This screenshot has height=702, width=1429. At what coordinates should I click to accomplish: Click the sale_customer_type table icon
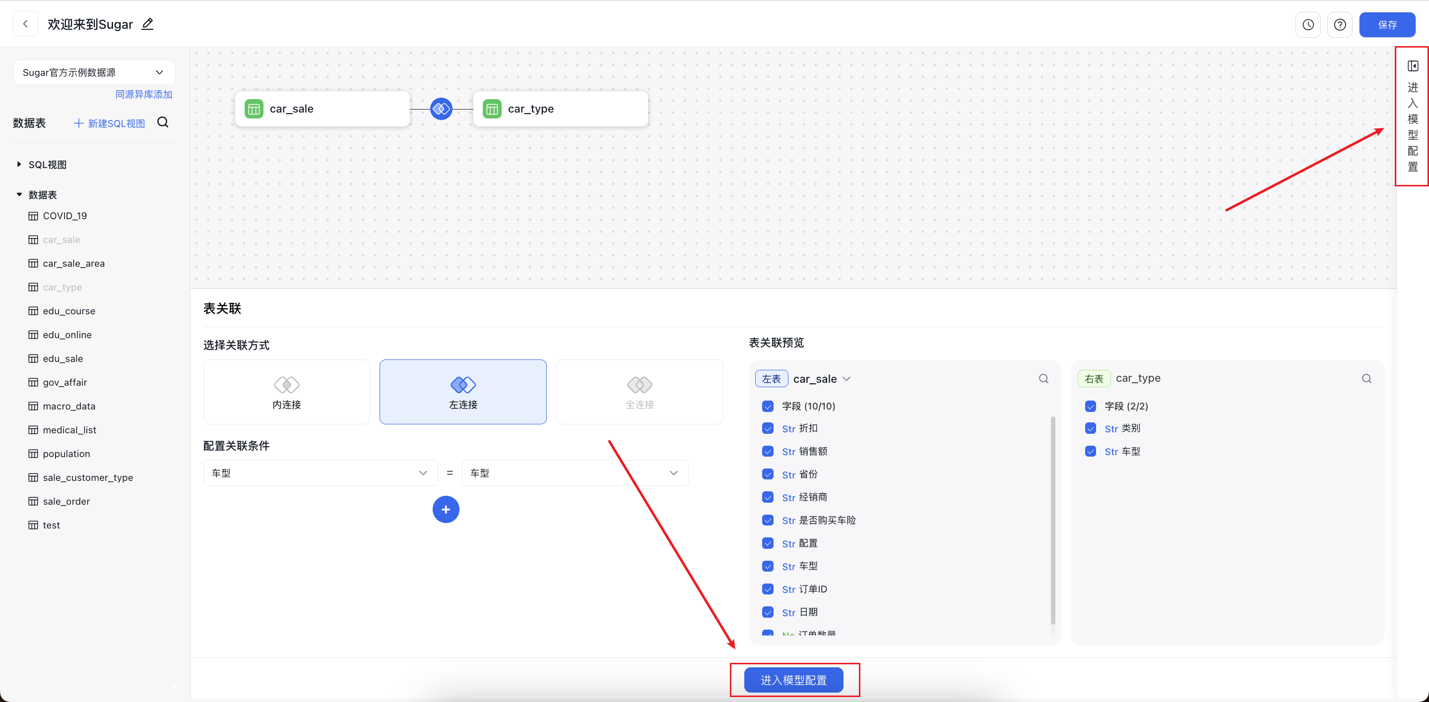[x=33, y=478]
